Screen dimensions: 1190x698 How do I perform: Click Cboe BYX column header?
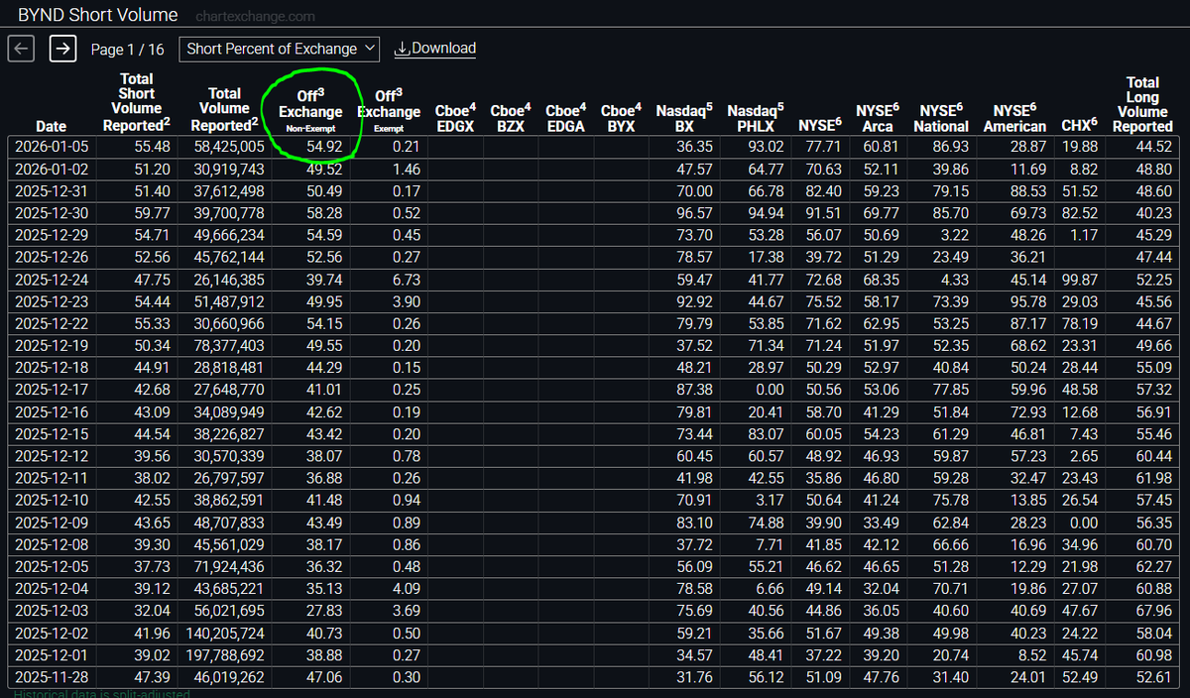point(621,118)
